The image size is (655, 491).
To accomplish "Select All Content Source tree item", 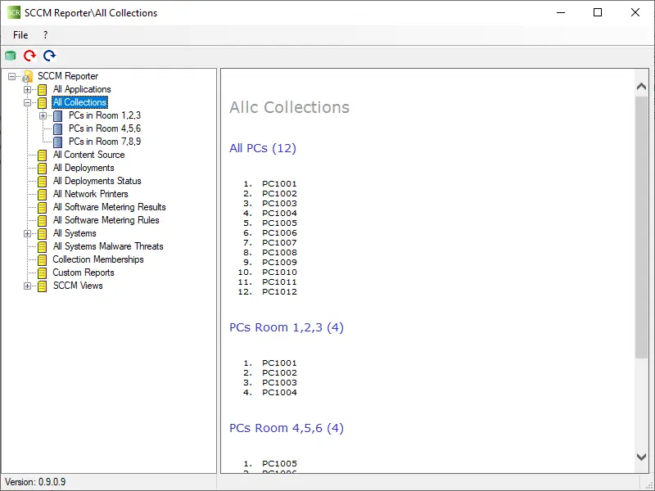I will pos(89,155).
